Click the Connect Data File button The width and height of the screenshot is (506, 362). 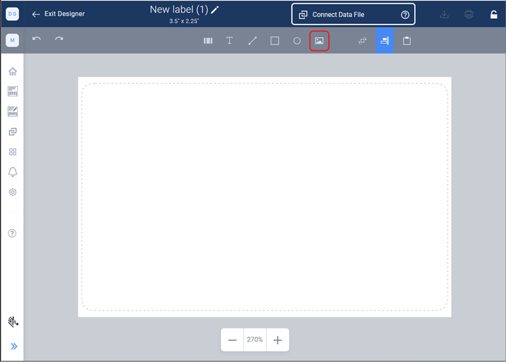click(353, 14)
